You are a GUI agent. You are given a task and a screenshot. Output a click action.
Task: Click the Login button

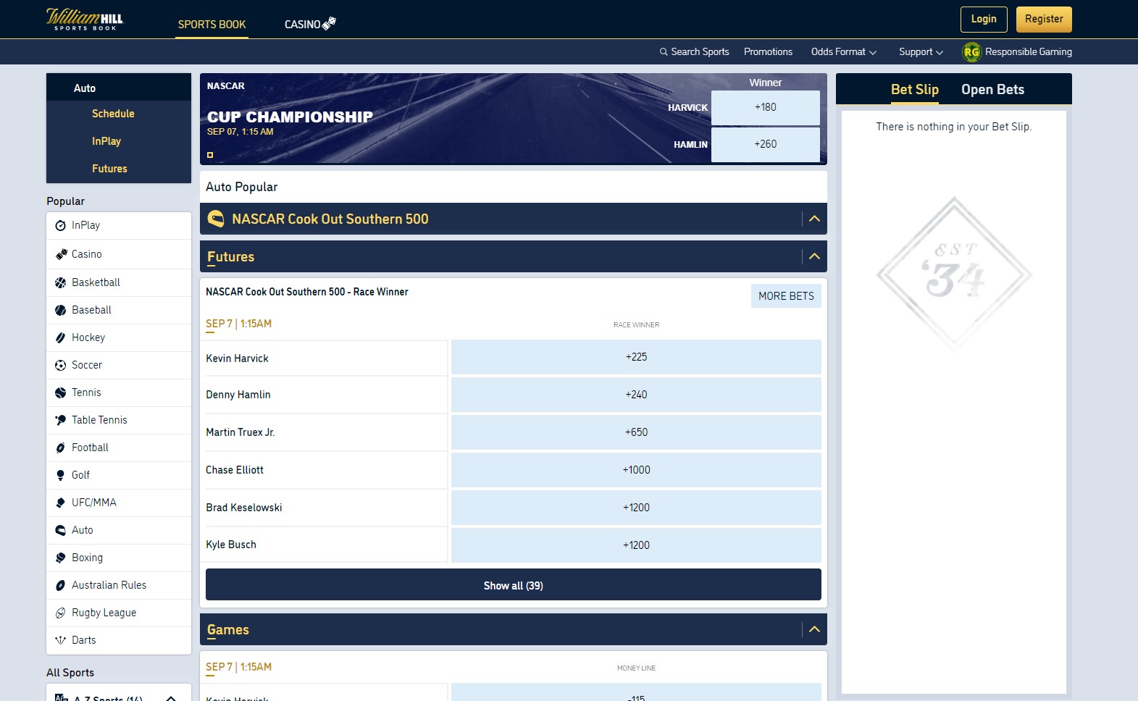pos(984,20)
